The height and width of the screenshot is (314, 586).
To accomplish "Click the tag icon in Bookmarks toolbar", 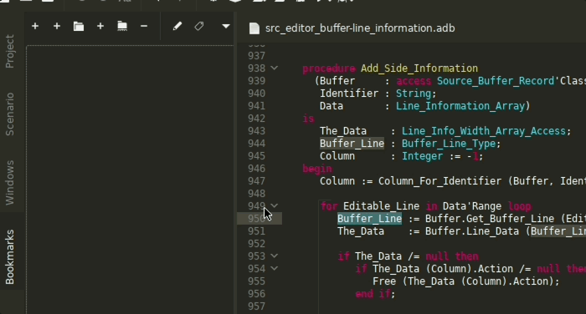I will tap(199, 26).
